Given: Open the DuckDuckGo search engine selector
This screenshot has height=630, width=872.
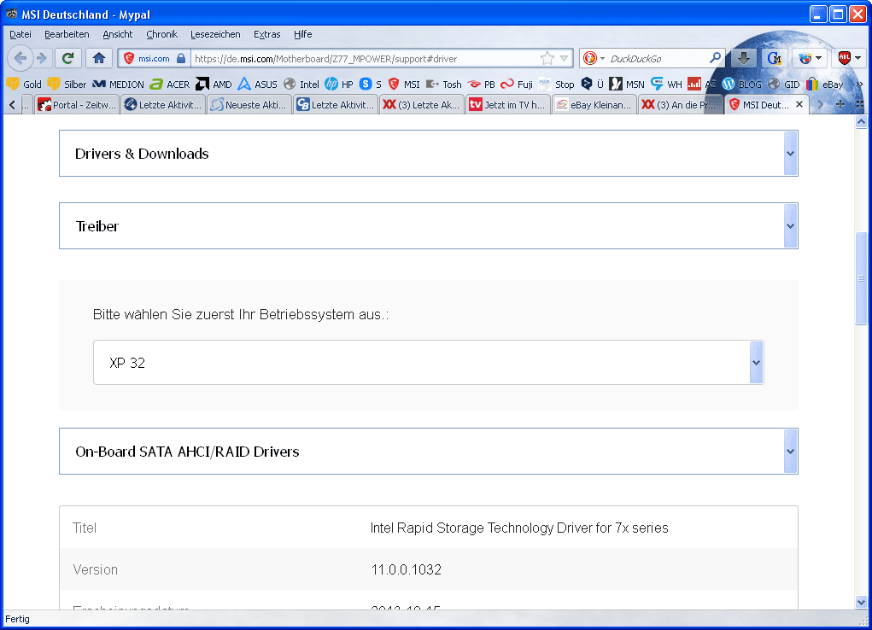Looking at the screenshot, I should pyautogui.click(x=594, y=58).
